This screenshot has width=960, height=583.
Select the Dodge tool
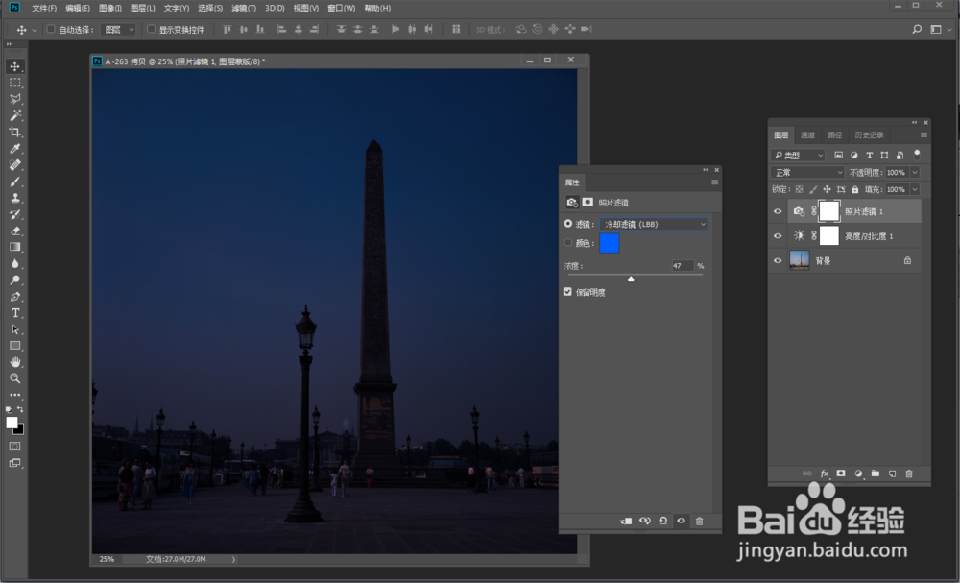click(x=15, y=279)
